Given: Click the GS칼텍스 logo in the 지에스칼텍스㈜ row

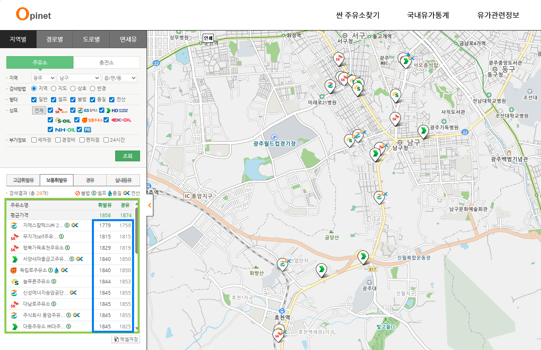Looking at the screenshot, I should (x=14, y=225).
